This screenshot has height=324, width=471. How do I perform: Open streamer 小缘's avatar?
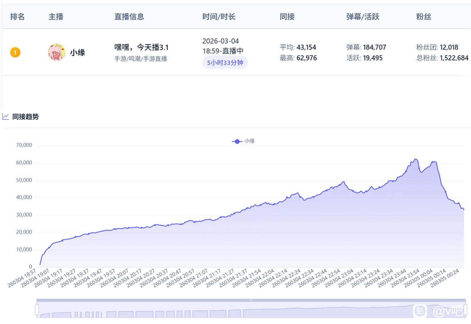click(57, 52)
